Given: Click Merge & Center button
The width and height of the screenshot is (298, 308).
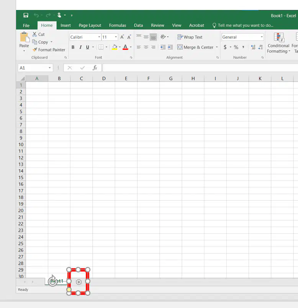Looking at the screenshot, I should (x=195, y=47).
